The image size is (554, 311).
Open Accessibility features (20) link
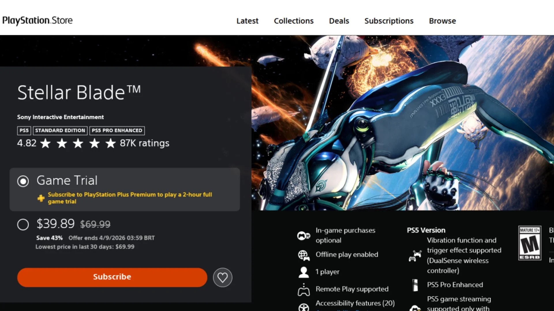click(355, 303)
